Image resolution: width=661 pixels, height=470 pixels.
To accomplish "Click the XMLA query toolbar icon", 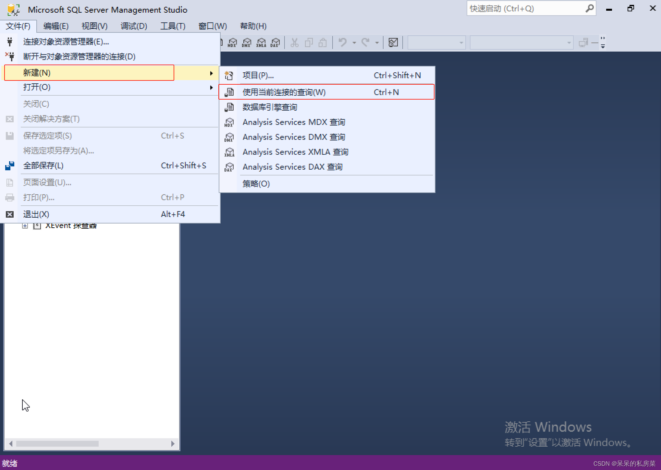I will pos(261,42).
